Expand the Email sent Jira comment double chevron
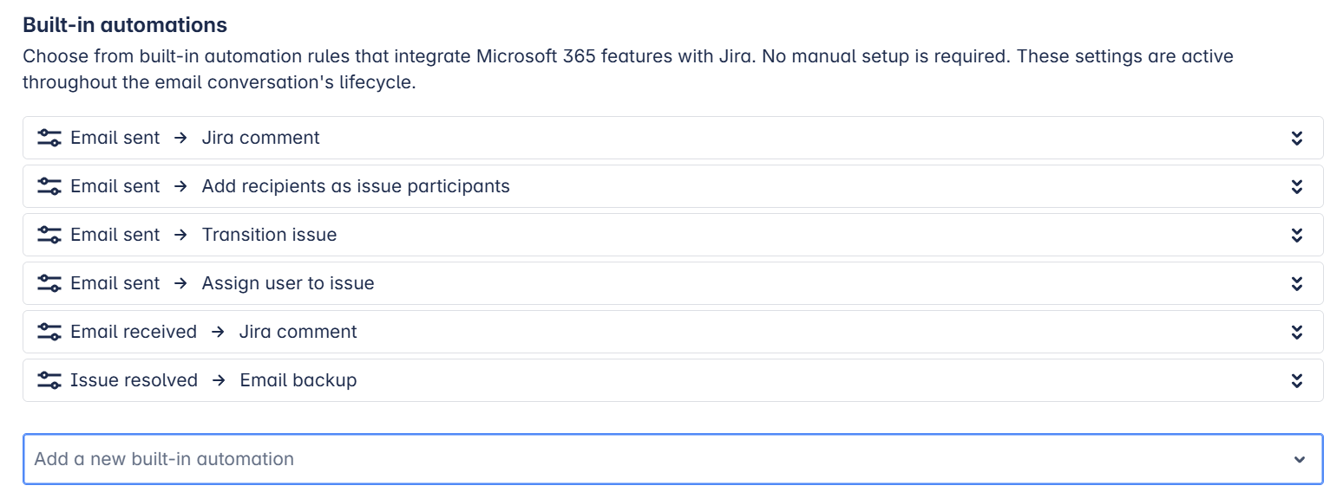 [x=1297, y=138]
